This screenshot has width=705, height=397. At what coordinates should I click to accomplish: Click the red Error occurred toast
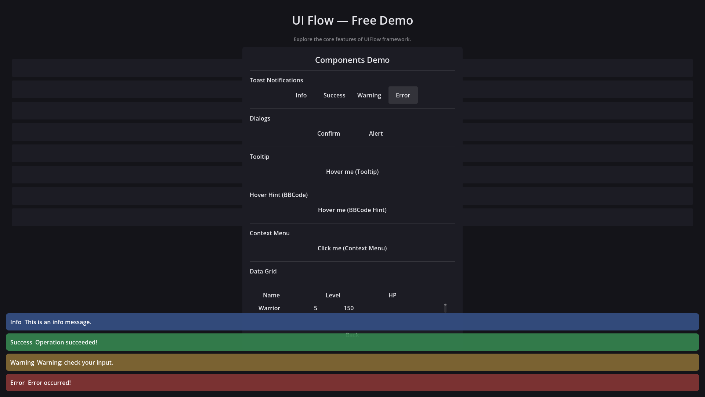[352, 383]
